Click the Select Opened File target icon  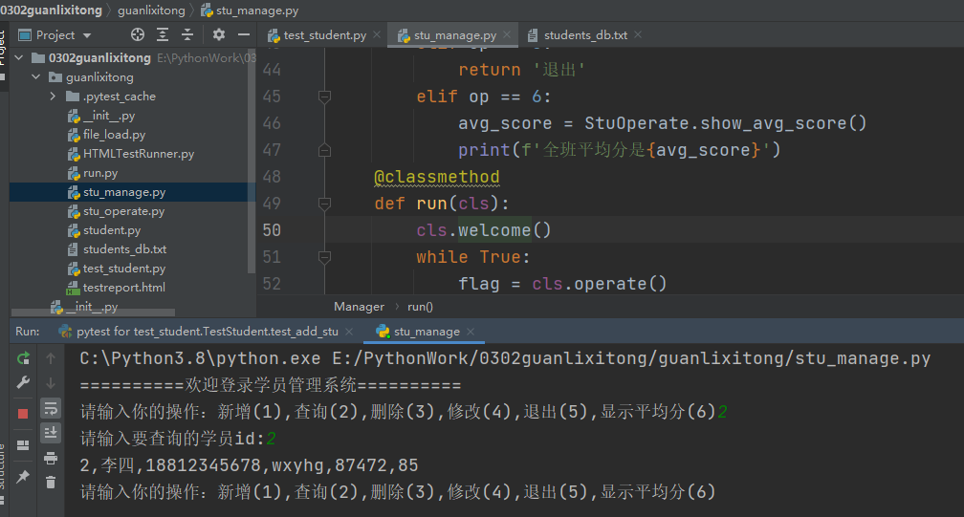click(138, 35)
